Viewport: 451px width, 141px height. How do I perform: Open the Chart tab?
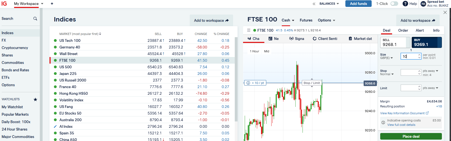pos(254,39)
